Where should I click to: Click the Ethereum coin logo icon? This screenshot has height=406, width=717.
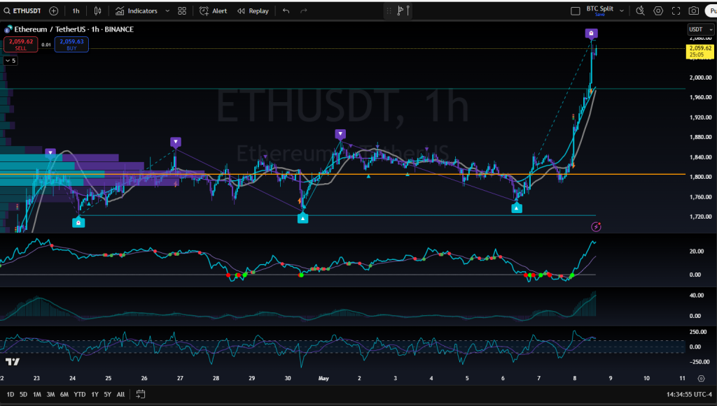(8, 29)
